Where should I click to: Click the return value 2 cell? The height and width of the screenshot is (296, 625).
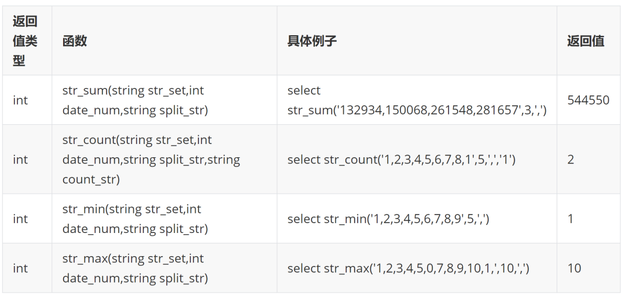pyautogui.click(x=571, y=160)
